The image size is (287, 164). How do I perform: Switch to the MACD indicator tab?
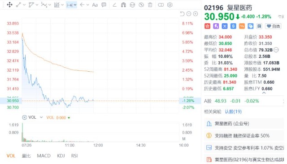click(x=43, y=156)
